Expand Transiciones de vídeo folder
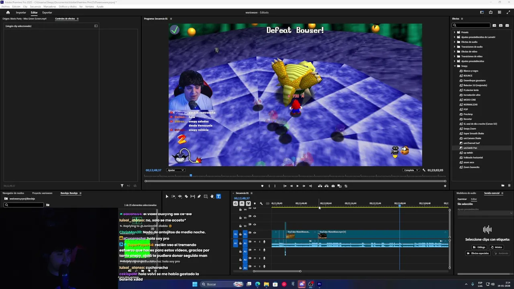The width and height of the screenshot is (514, 289). click(x=455, y=56)
